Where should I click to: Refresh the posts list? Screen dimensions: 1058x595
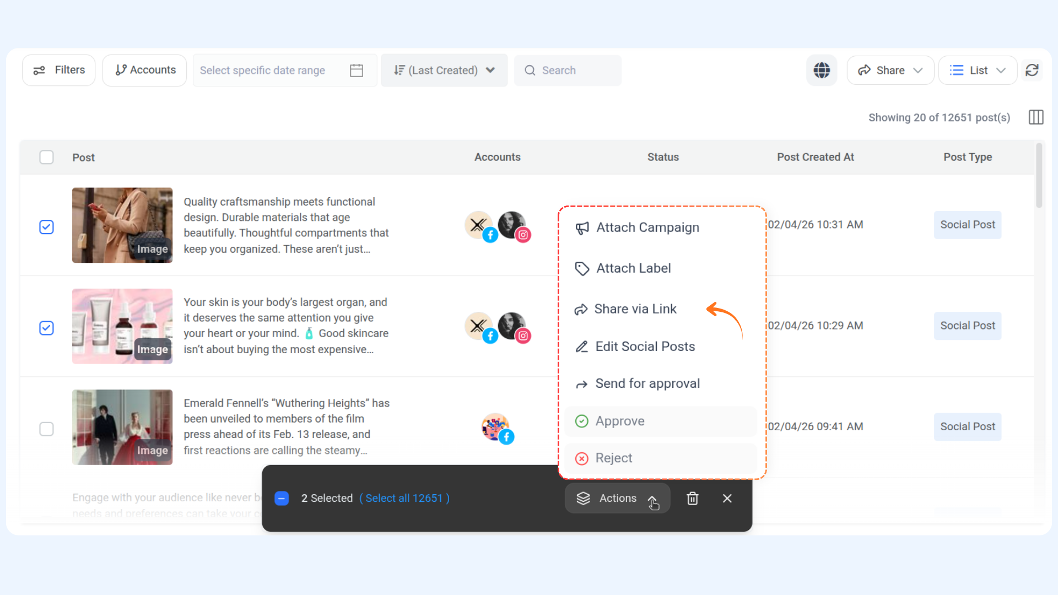(x=1032, y=70)
